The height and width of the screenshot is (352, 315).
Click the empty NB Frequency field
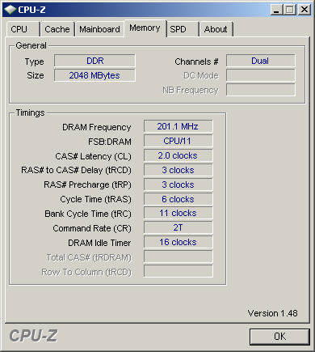coord(261,90)
